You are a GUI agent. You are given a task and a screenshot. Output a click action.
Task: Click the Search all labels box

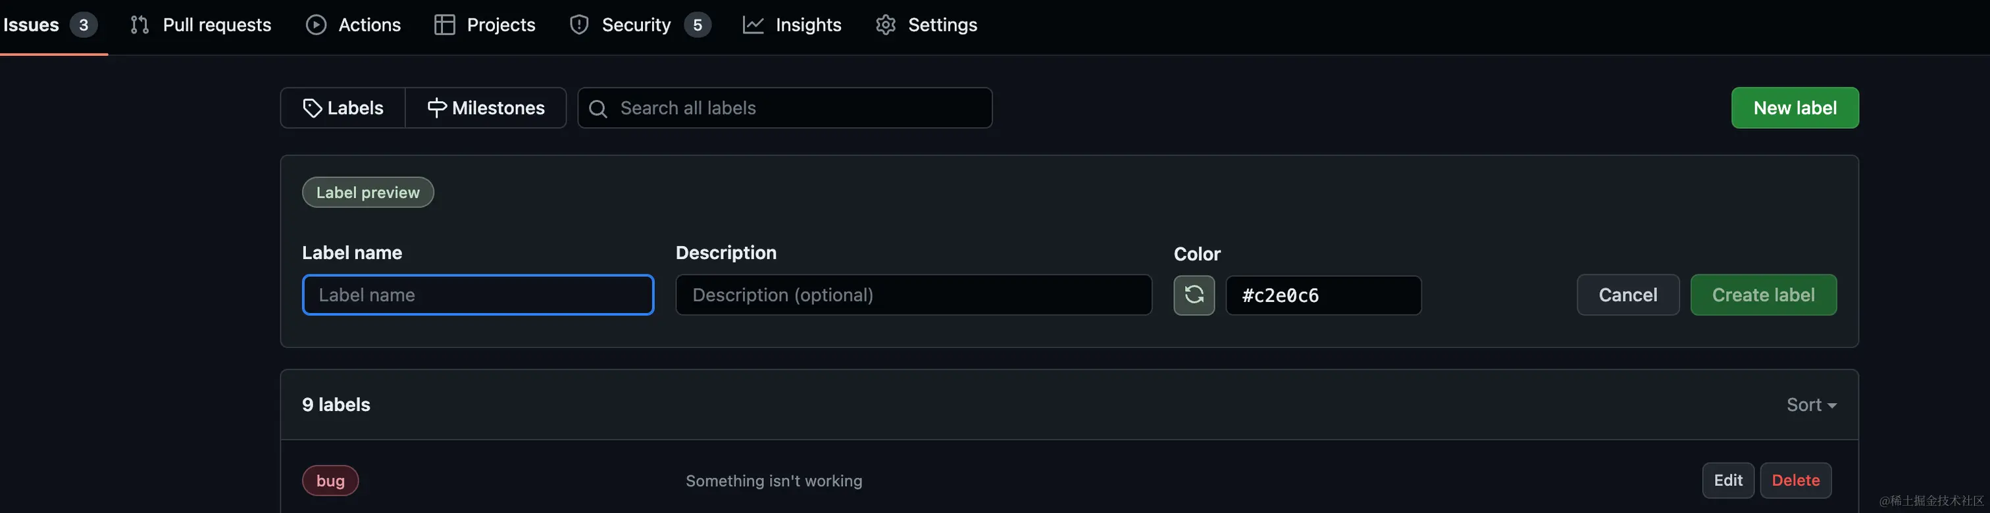(785, 108)
